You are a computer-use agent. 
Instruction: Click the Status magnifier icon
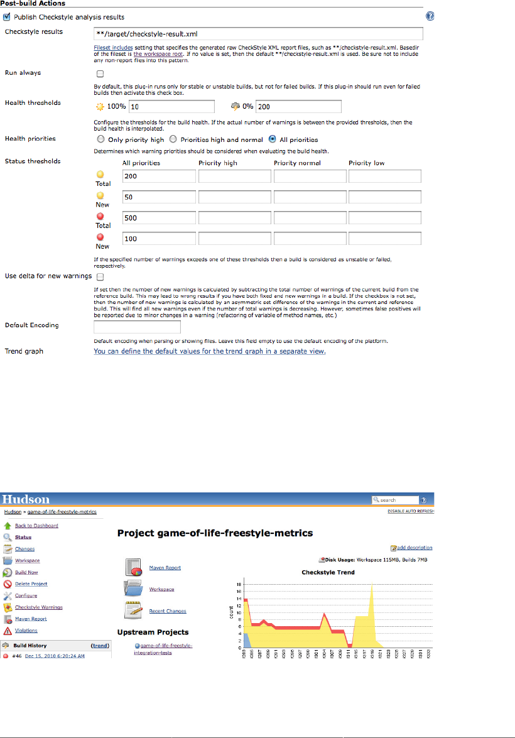8,537
